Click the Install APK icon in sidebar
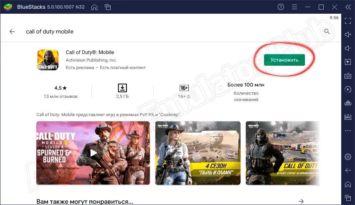The image size is (355, 205). (x=348, y=117)
